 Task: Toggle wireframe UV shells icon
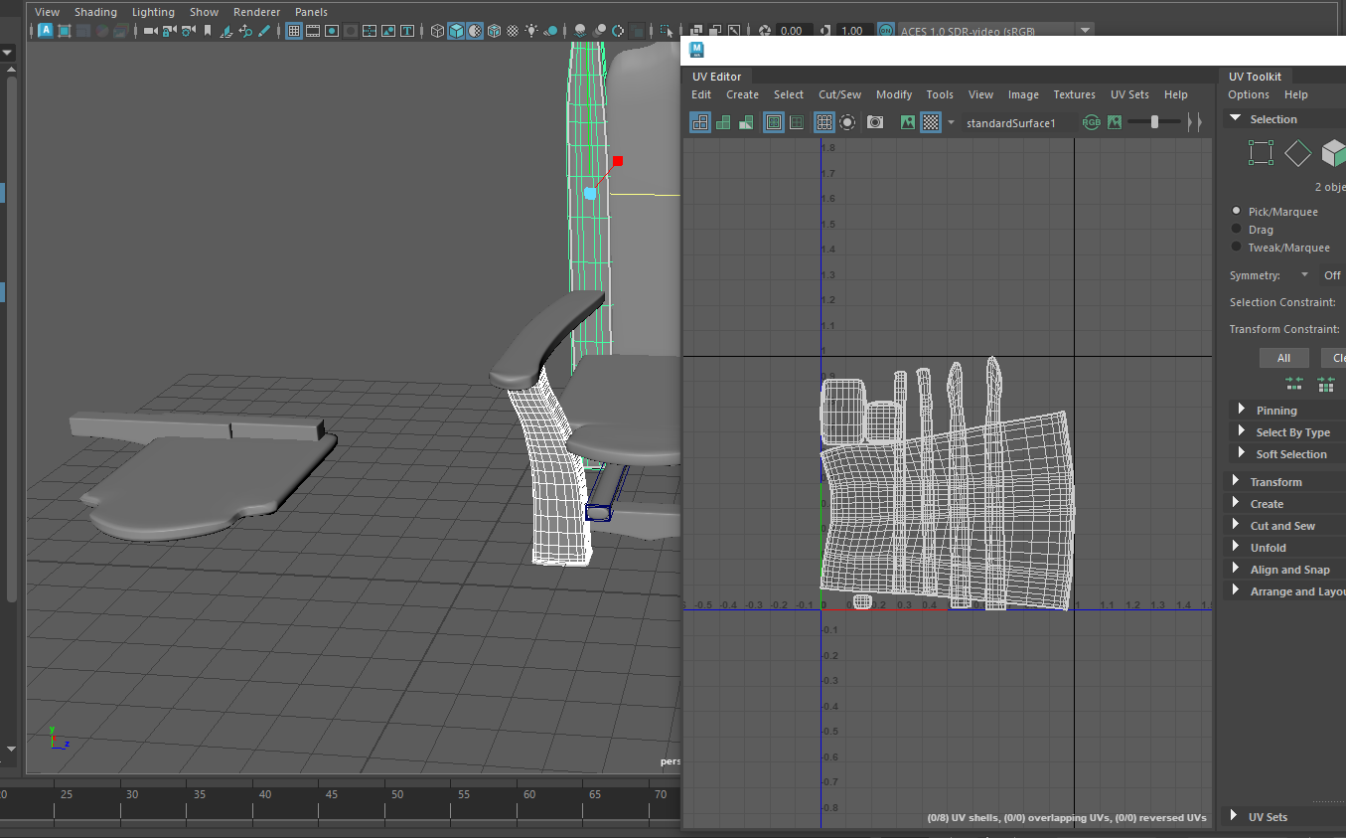[x=700, y=122]
